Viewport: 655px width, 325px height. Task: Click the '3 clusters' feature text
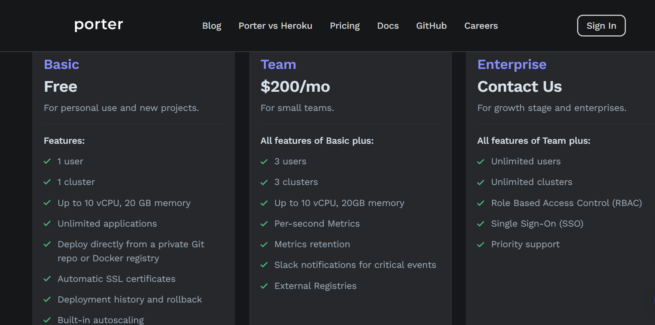click(x=296, y=182)
